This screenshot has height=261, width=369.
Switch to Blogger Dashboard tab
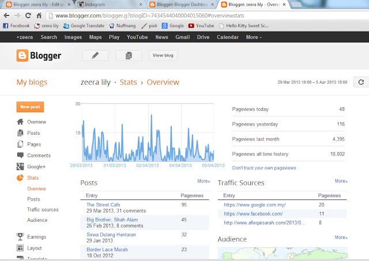pos(181,5)
